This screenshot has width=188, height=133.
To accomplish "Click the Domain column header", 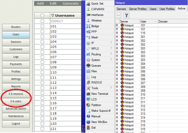I will coord(173,22).
